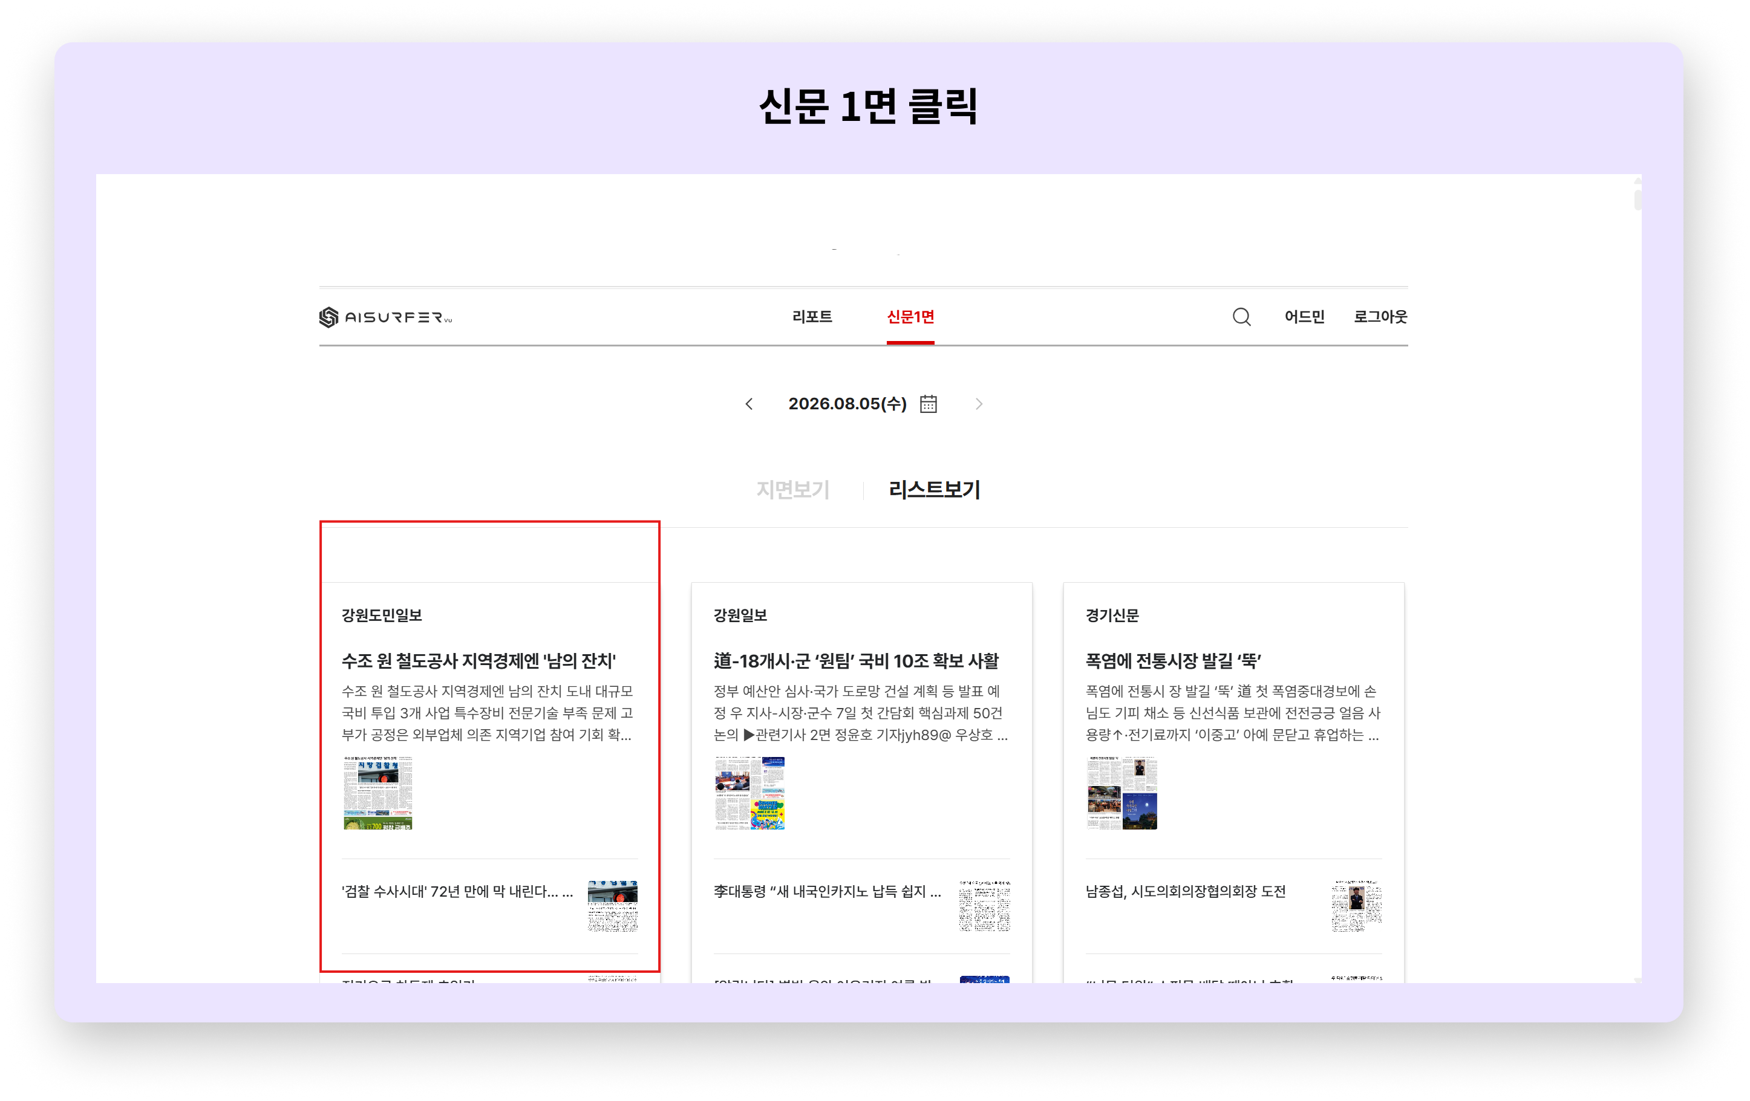Select the 신문1면 menu tab
The width and height of the screenshot is (1750, 1101).
coord(910,317)
